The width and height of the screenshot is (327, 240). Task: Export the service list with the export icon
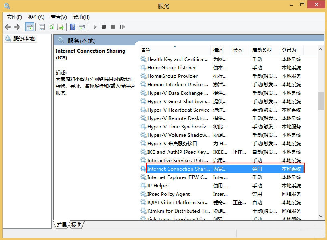tap(61, 27)
